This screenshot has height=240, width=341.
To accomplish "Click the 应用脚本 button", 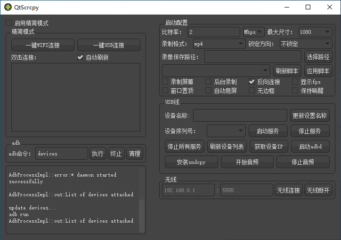I will point(318,71).
